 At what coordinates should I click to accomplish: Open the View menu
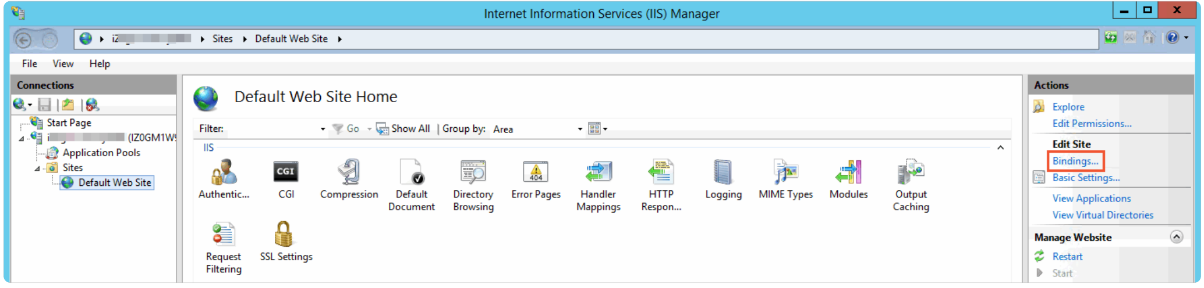coord(63,64)
